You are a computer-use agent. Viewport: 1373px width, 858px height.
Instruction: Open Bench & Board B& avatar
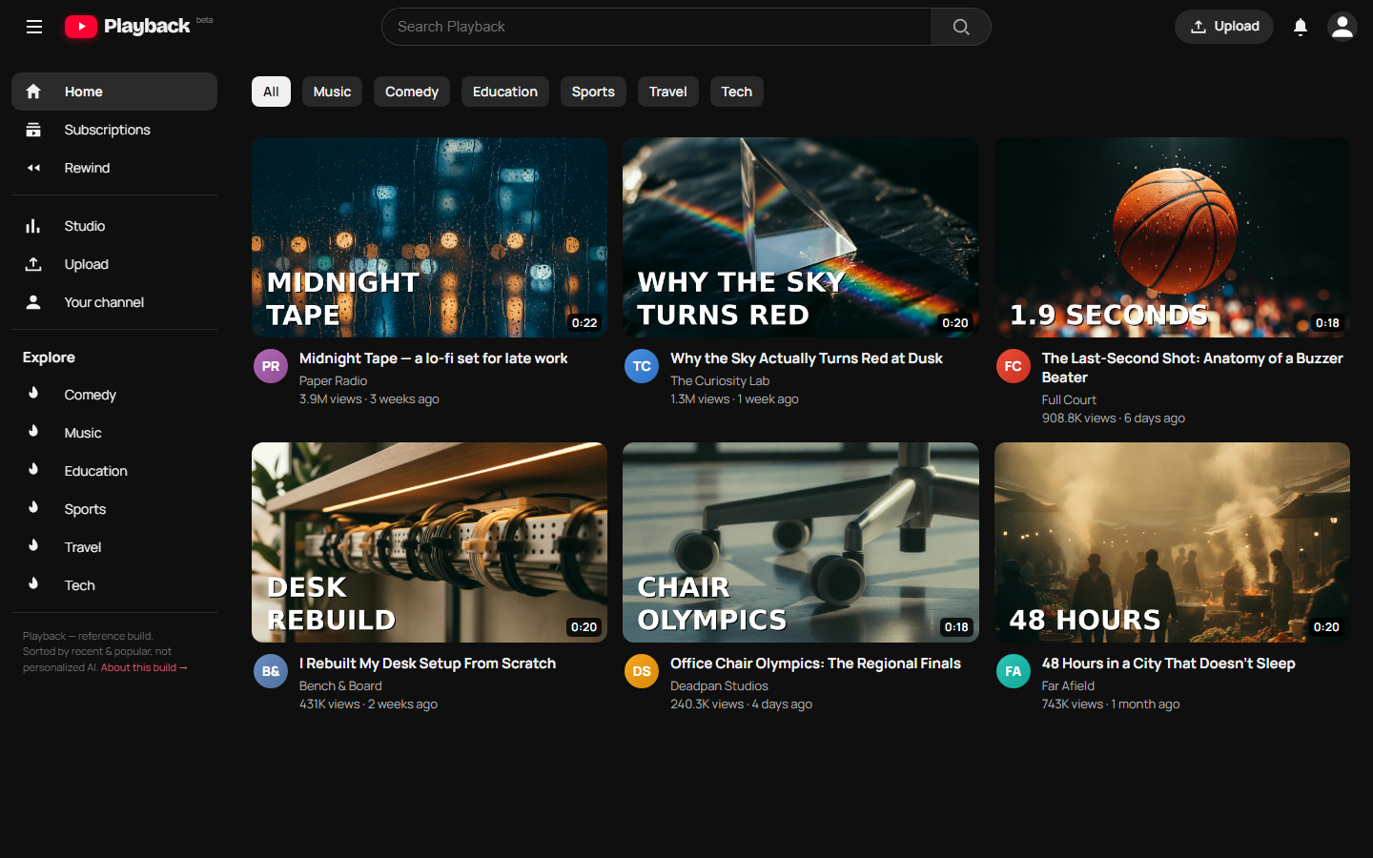[271, 671]
